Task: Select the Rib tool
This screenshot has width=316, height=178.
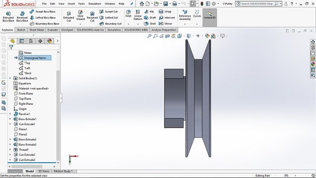Action: click(149, 12)
